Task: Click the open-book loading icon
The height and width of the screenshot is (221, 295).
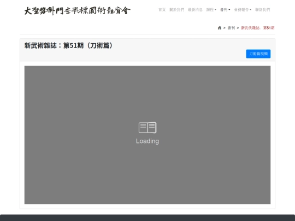Action: click(x=147, y=128)
